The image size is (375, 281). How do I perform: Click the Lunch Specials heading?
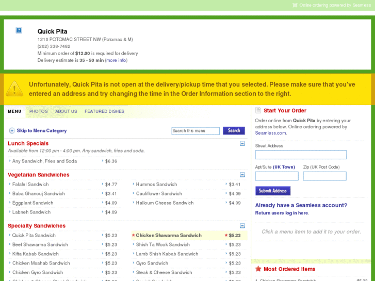(x=28, y=143)
